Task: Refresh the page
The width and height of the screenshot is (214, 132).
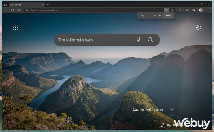Action: click(x=13, y=10)
